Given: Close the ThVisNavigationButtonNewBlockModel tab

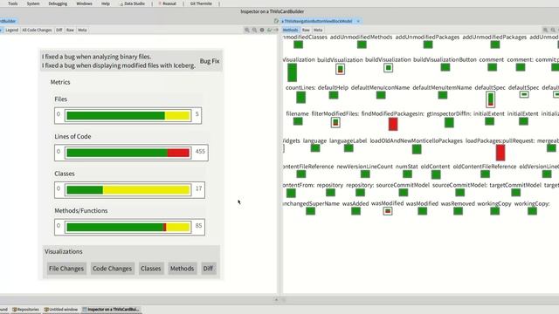Looking at the screenshot, I should pyautogui.click(x=358, y=21).
